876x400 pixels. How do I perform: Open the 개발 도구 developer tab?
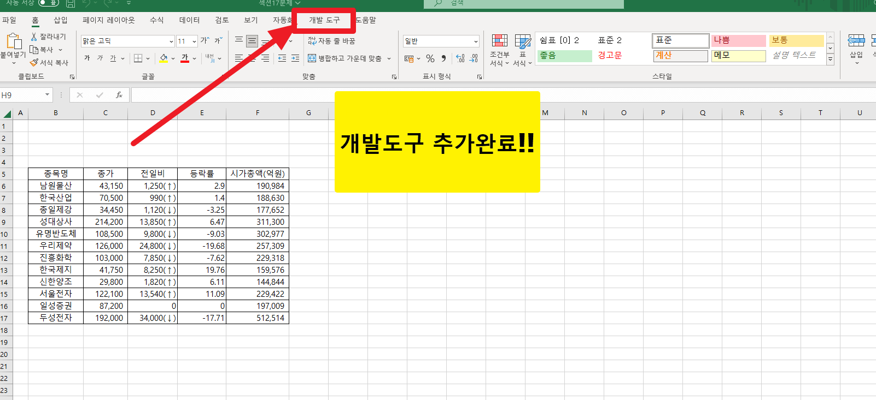[324, 20]
